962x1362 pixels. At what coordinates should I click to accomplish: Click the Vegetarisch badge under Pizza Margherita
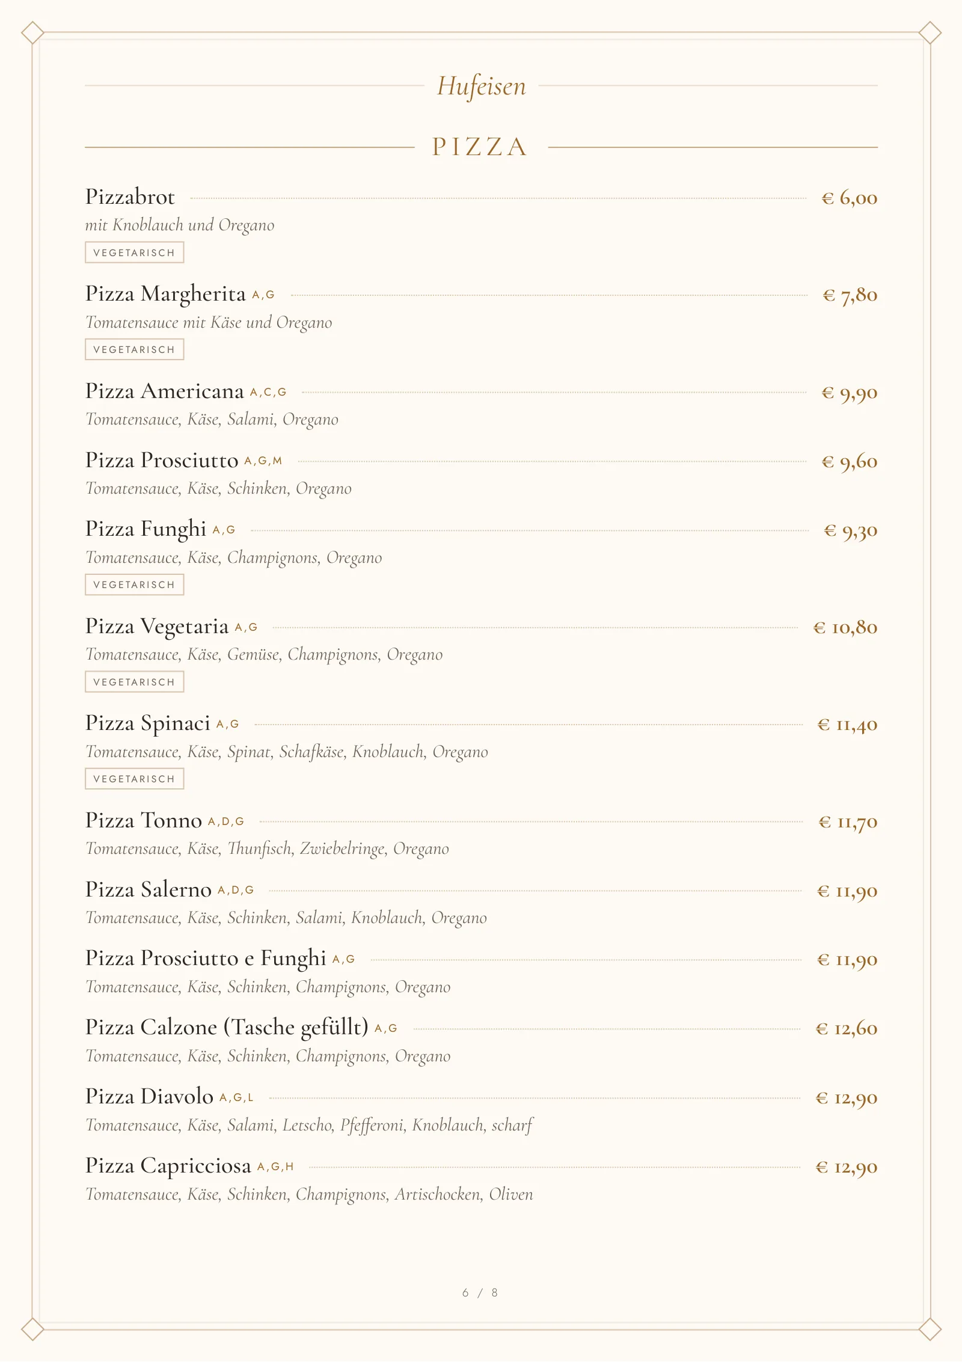tap(134, 349)
